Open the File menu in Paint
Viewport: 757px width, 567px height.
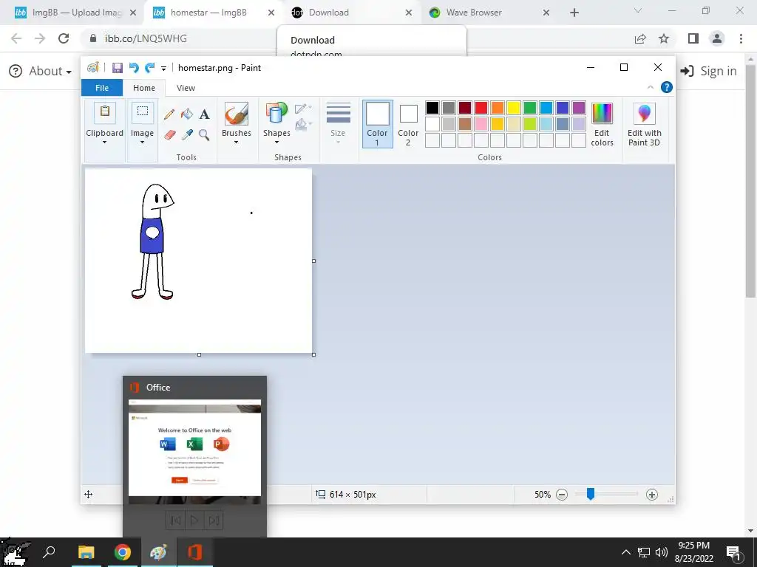[x=102, y=88]
